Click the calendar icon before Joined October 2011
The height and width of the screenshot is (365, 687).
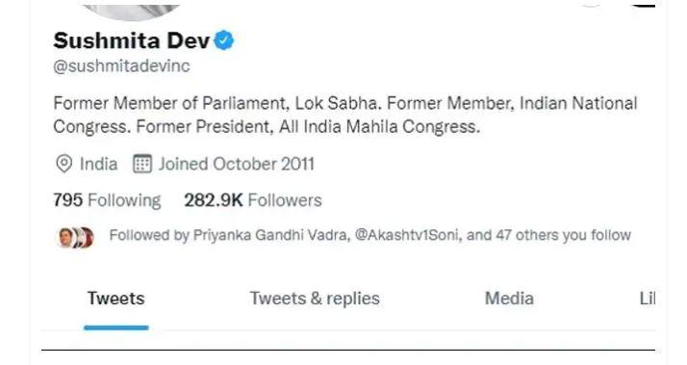click(142, 164)
